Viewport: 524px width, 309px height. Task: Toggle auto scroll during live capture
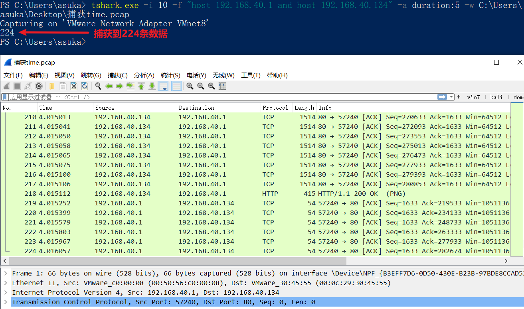click(163, 86)
